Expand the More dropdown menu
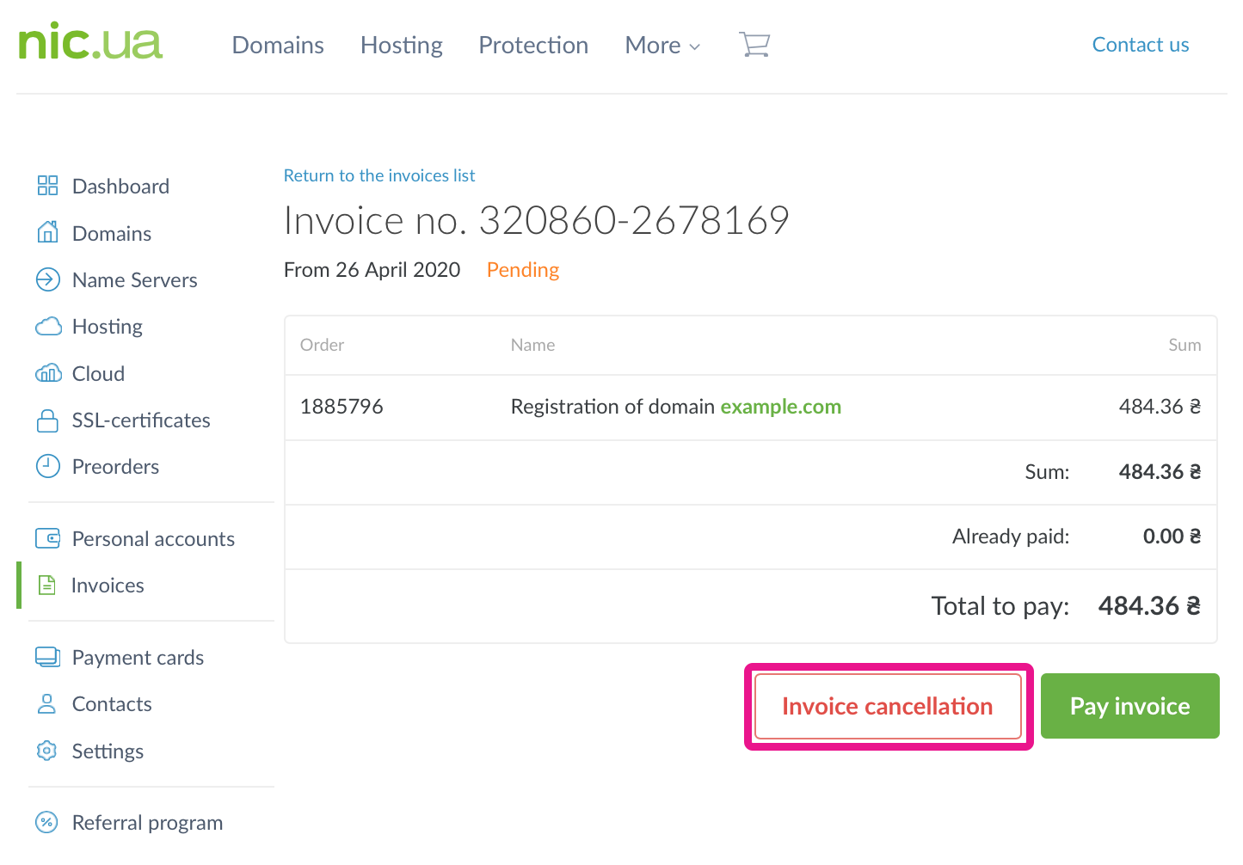Image resolution: width=1243 pixels, height=865 pixels. tap(662, 46)
